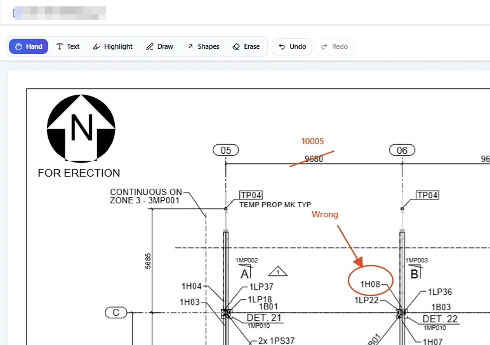Click the Undo button

(x=292, y=46)
